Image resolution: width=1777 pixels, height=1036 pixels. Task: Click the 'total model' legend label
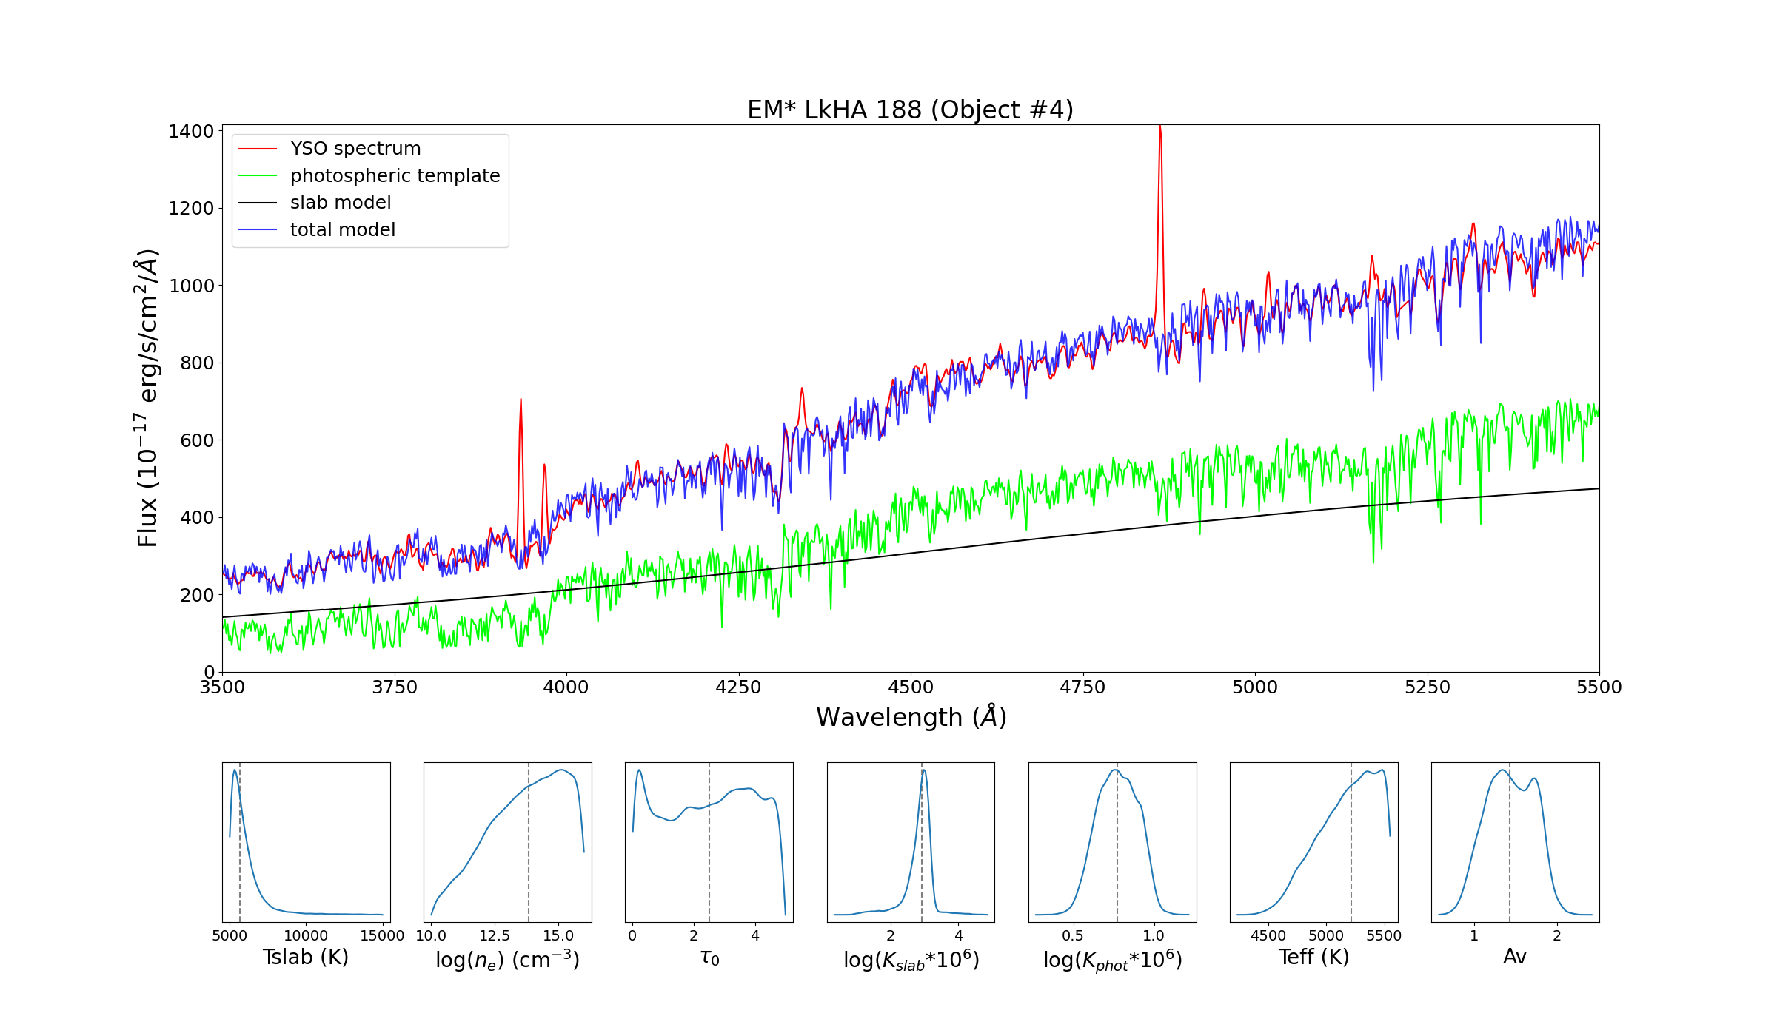click(x=342, y=230)
